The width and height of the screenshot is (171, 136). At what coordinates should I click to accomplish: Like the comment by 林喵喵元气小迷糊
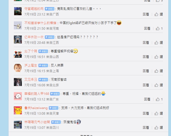158,127
